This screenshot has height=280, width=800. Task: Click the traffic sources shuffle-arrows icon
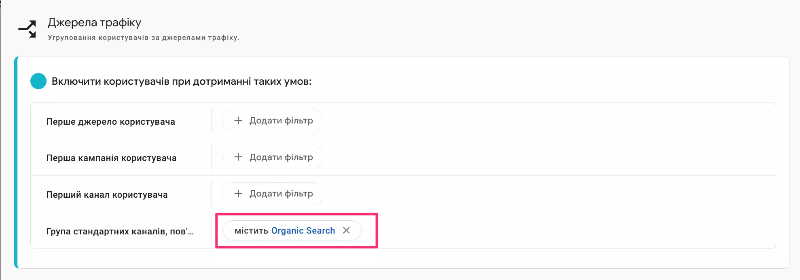28,29
